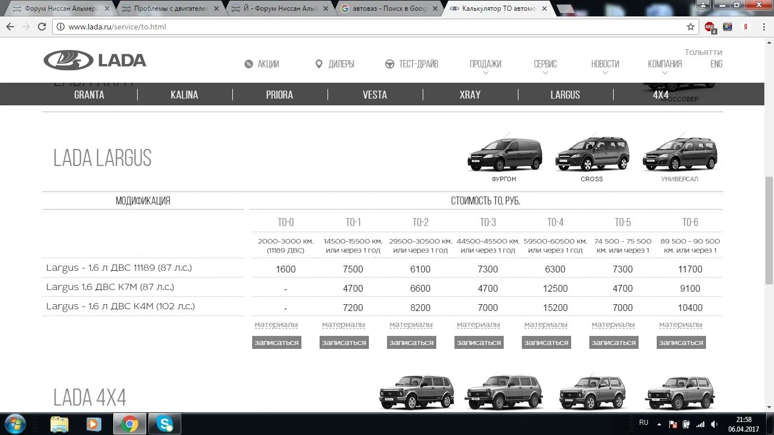Expand the Компания menu

click(x=665, y=66)
